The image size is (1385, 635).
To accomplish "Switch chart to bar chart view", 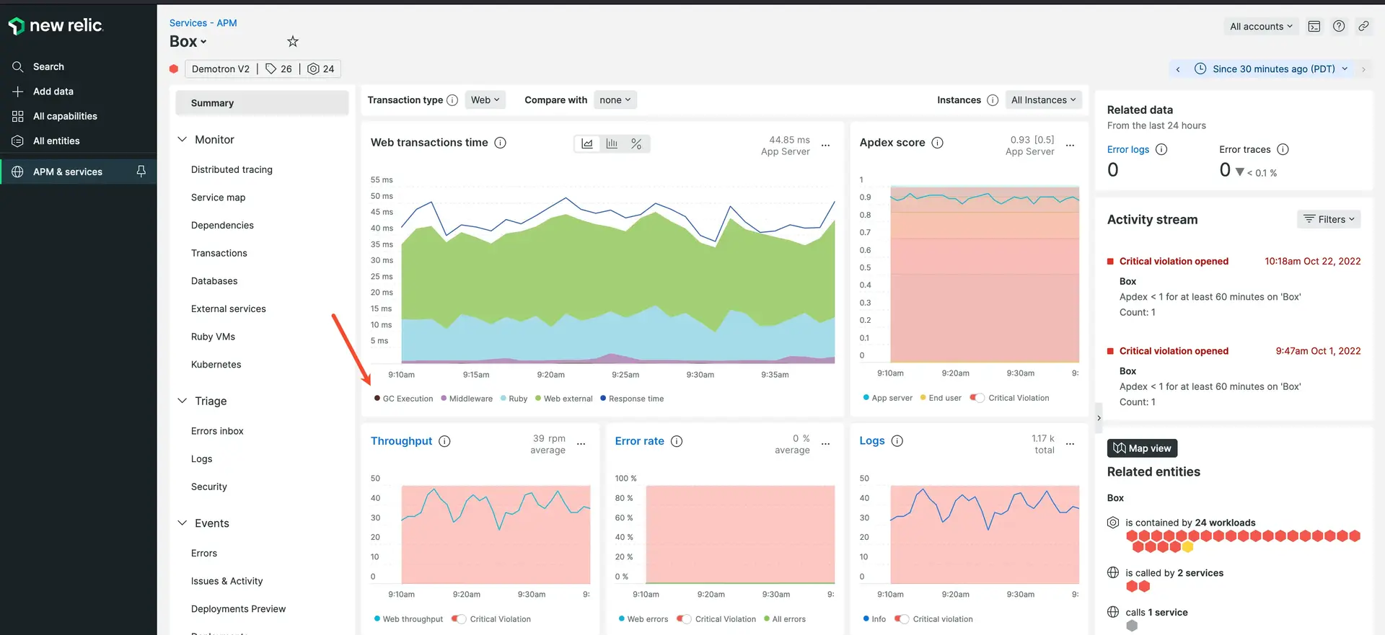I will 612,143.
